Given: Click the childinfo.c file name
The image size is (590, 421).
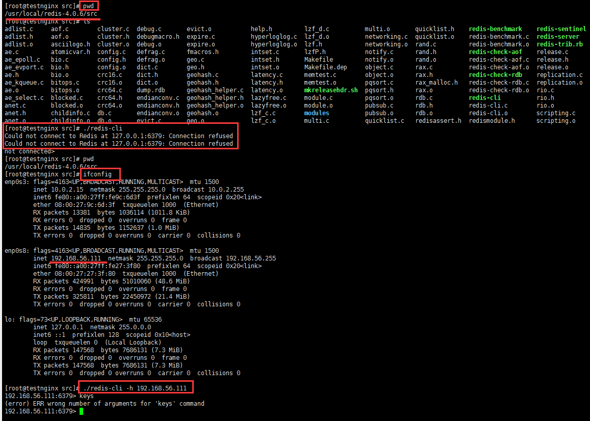Looking at the screenshot, I should 70,113.
